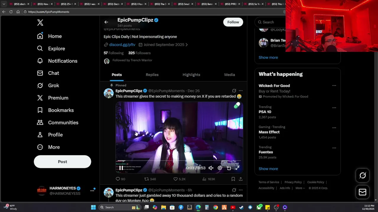
Task: Open floating Grok button at bottom right
Action: [x=363, y=175]
